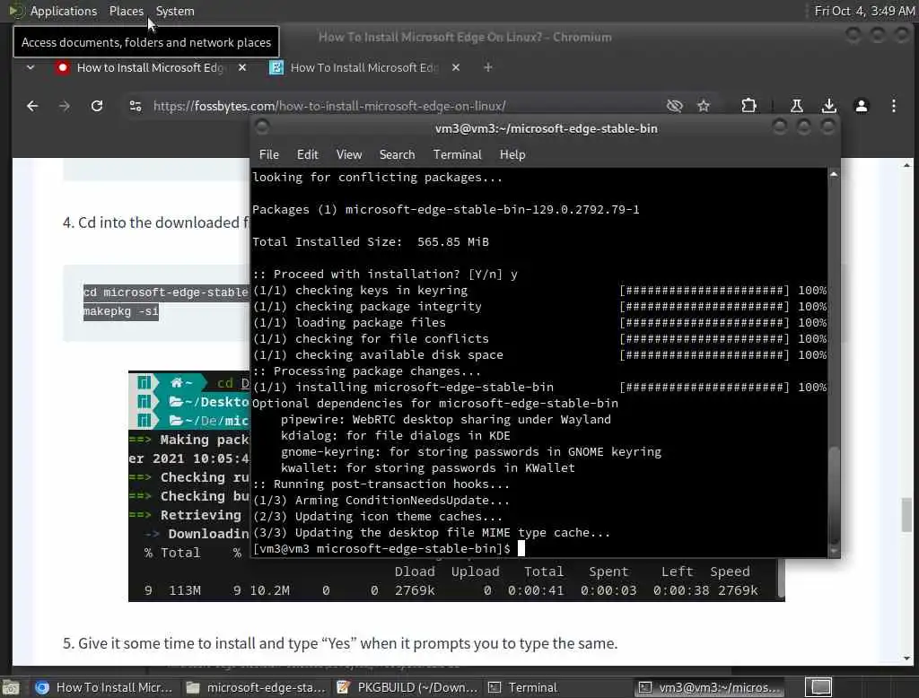Switch to 'vm3@vm3:~/micros...' taskbar entry
919x698 pixels.
710,687
